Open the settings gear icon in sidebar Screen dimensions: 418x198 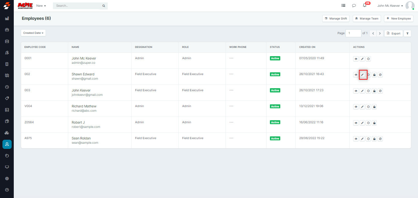[7, 178]
